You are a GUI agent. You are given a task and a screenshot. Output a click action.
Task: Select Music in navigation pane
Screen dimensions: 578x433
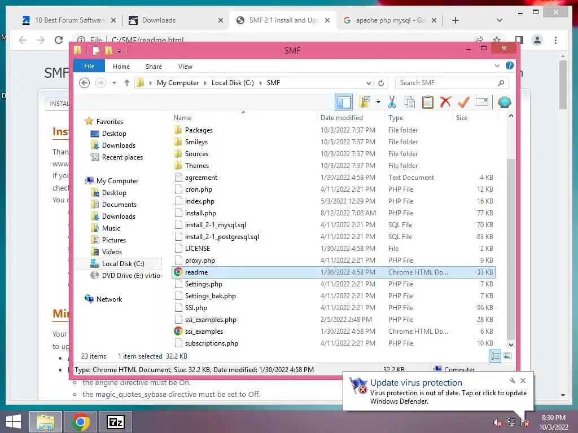click(111, 228)
